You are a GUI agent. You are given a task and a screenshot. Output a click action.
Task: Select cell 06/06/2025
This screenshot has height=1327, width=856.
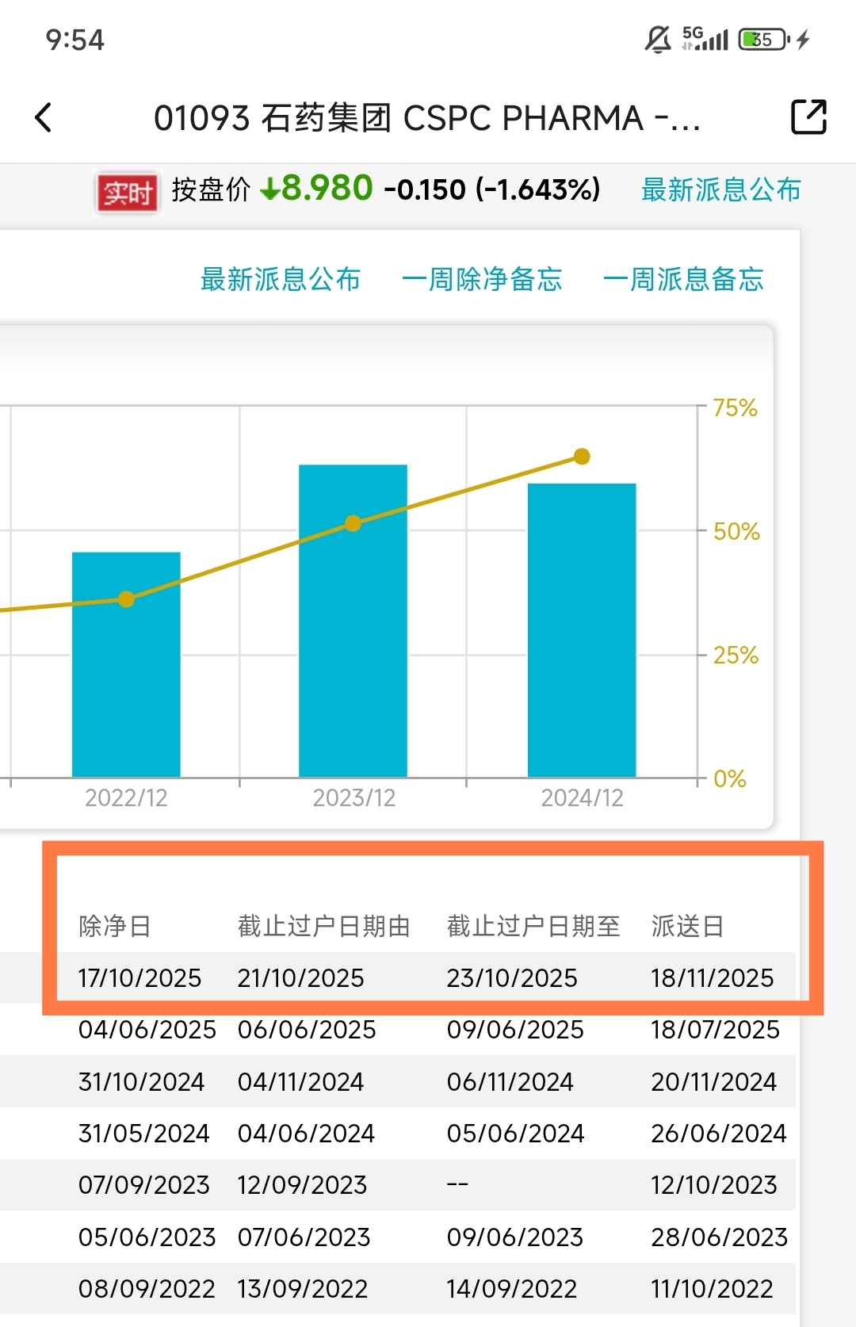307,1030
